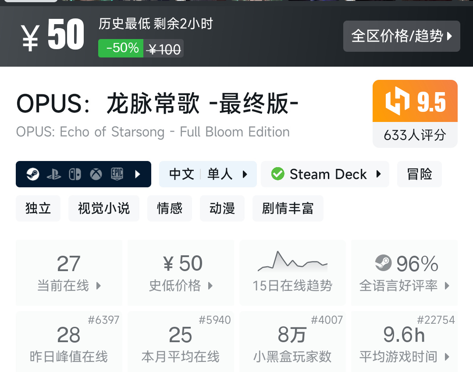This screenshot has width=473, height=372.
Task: Open the 633人评分 ratings section
Action: (x=415, y=135)
